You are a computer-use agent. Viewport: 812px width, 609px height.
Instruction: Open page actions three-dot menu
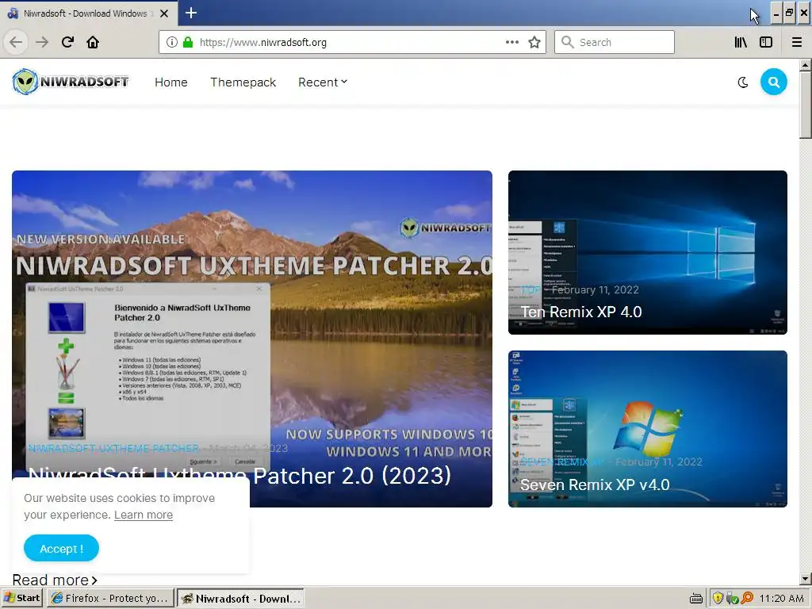[512, 42]
